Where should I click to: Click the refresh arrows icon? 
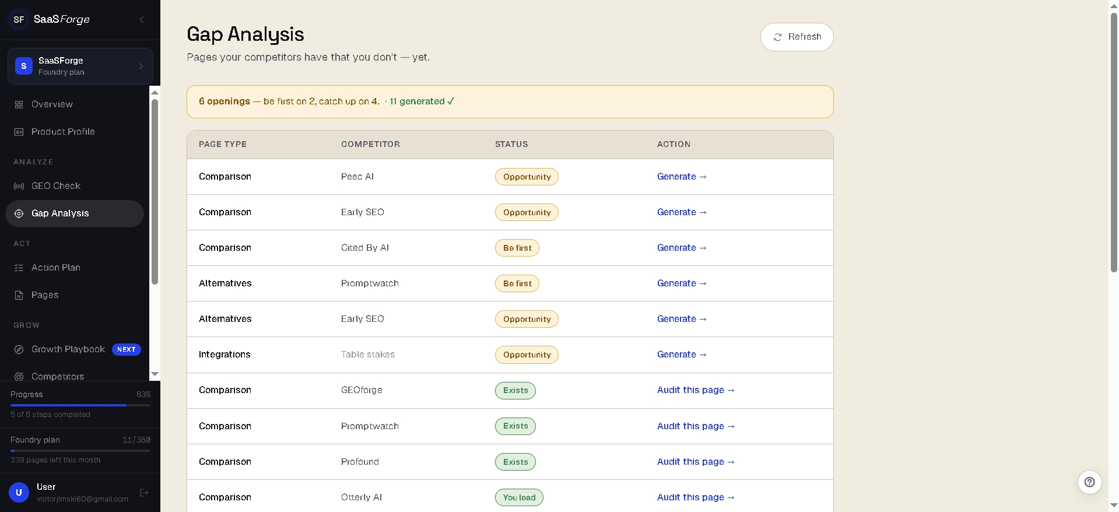pos(777,37)
